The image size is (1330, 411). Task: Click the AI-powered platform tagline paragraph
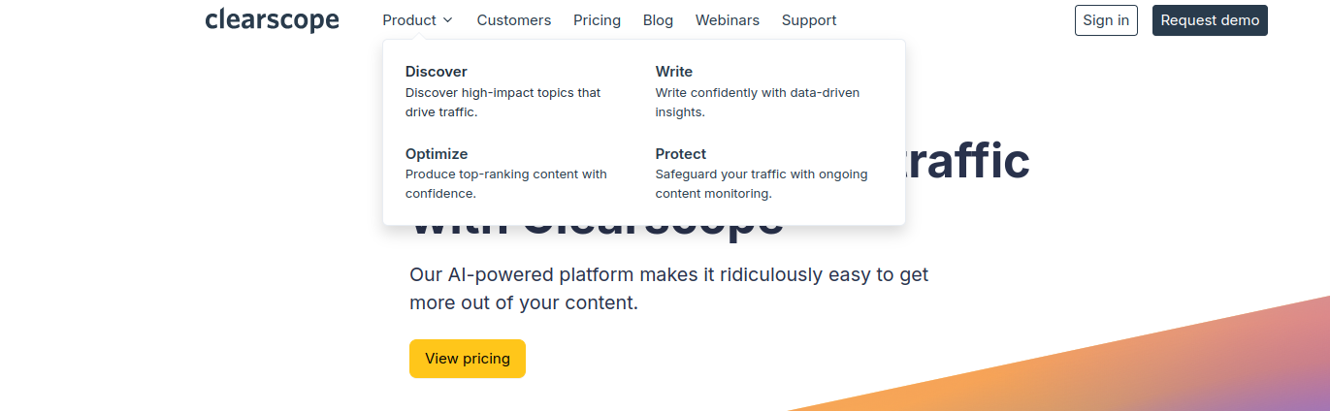[668, 288]
